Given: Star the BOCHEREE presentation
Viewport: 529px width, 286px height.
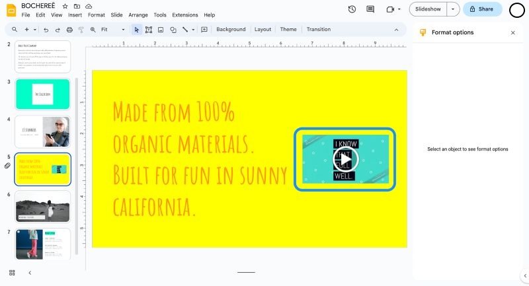Looking at the screenshot, I should coord(65,6).
